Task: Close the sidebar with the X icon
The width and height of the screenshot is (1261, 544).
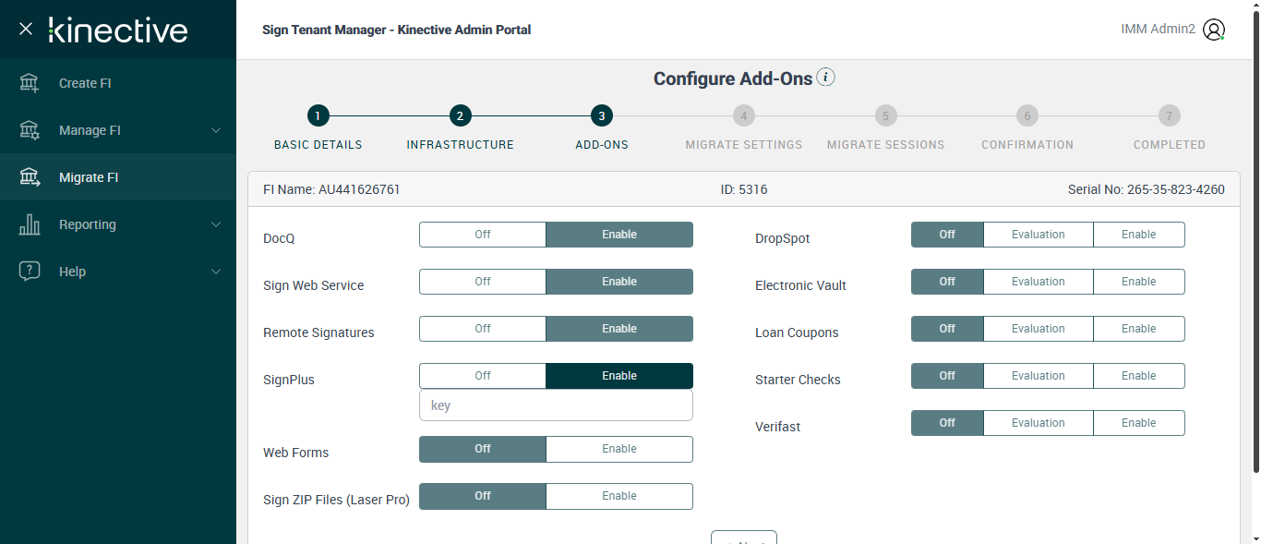Action: coord(26,29)
